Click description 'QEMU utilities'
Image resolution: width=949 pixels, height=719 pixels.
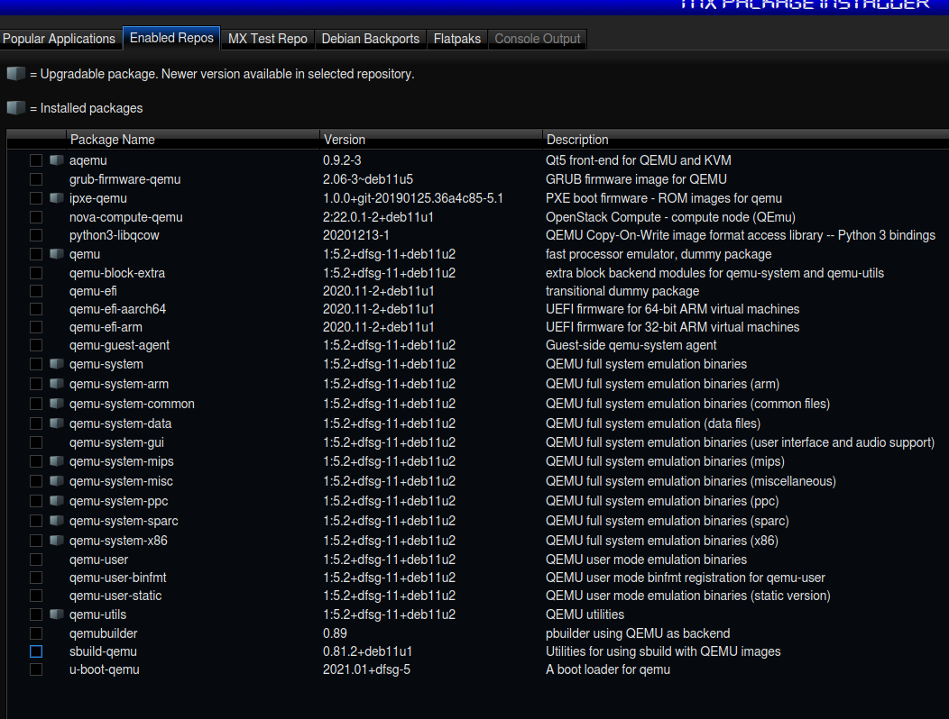(x=585, y=614)
